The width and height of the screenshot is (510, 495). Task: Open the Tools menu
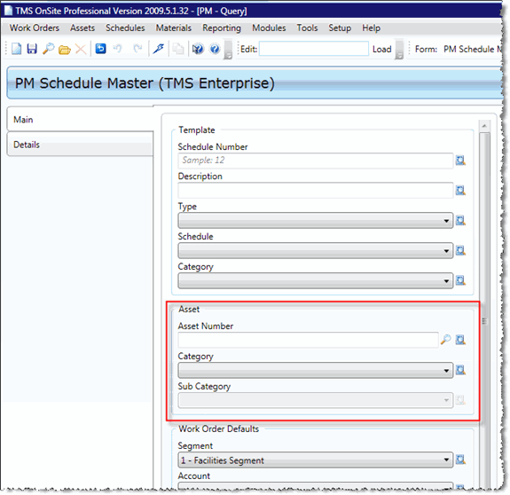coord(307,28)
